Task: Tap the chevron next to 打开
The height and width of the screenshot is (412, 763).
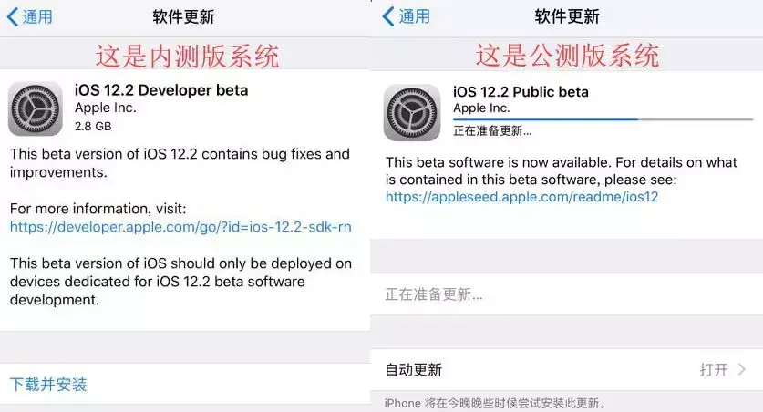Action: click(x=742, y=369)
